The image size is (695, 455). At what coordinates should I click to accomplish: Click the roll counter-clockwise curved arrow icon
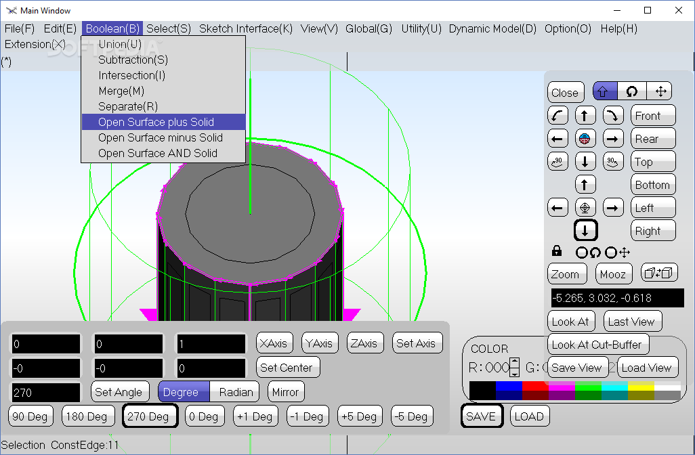pos(557,116)
